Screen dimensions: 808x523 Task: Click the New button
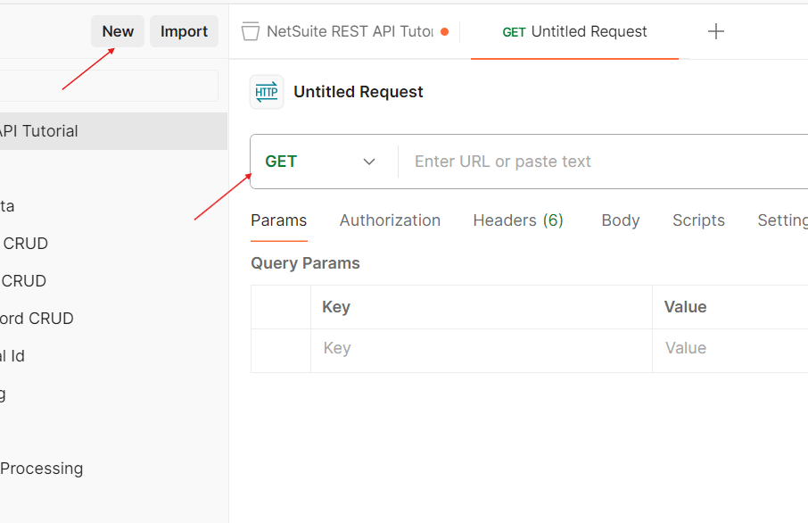pyautogui.click(x=117, y=30)
